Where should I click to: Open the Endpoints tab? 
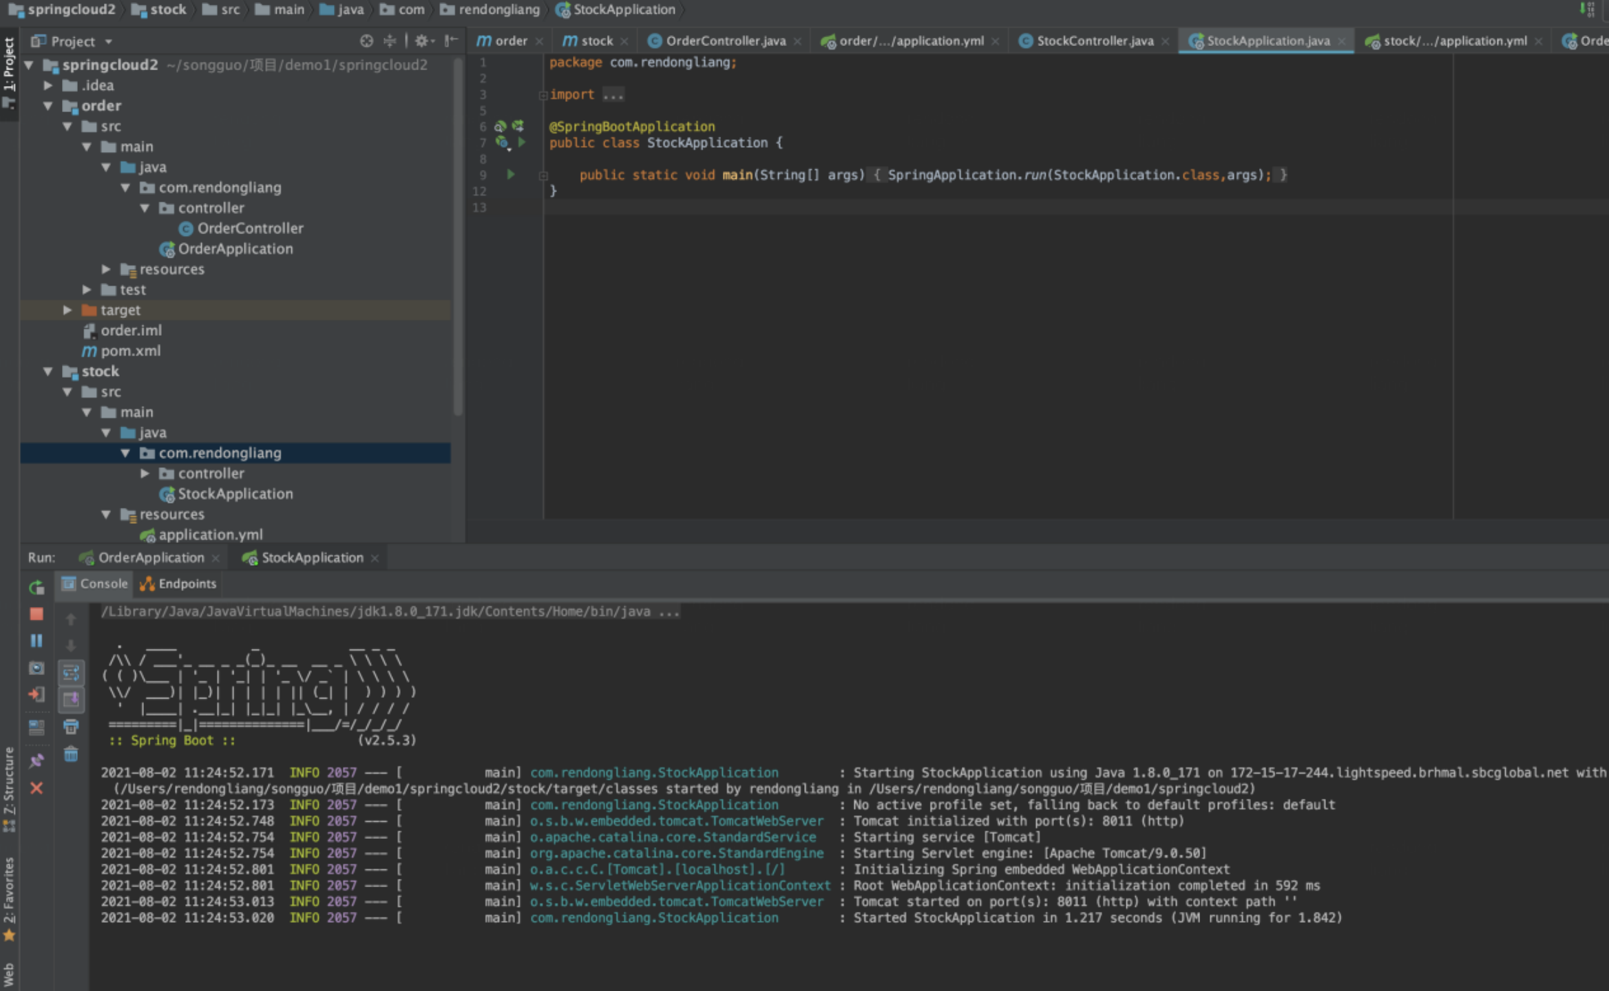click(x=178, y=584)
